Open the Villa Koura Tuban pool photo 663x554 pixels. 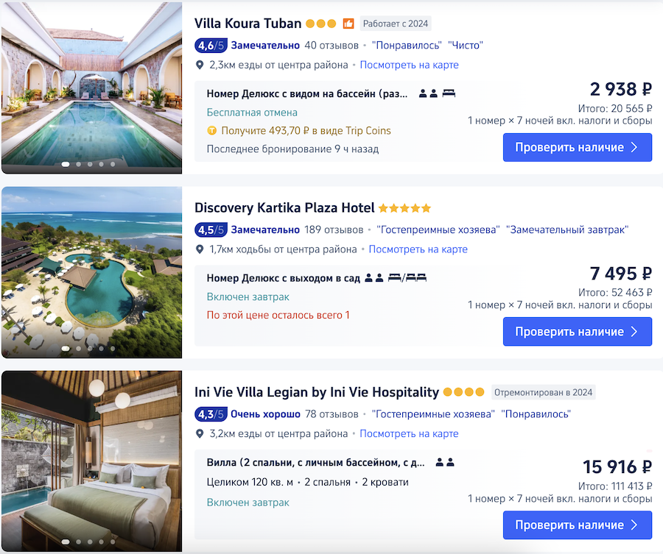(91, 88)
